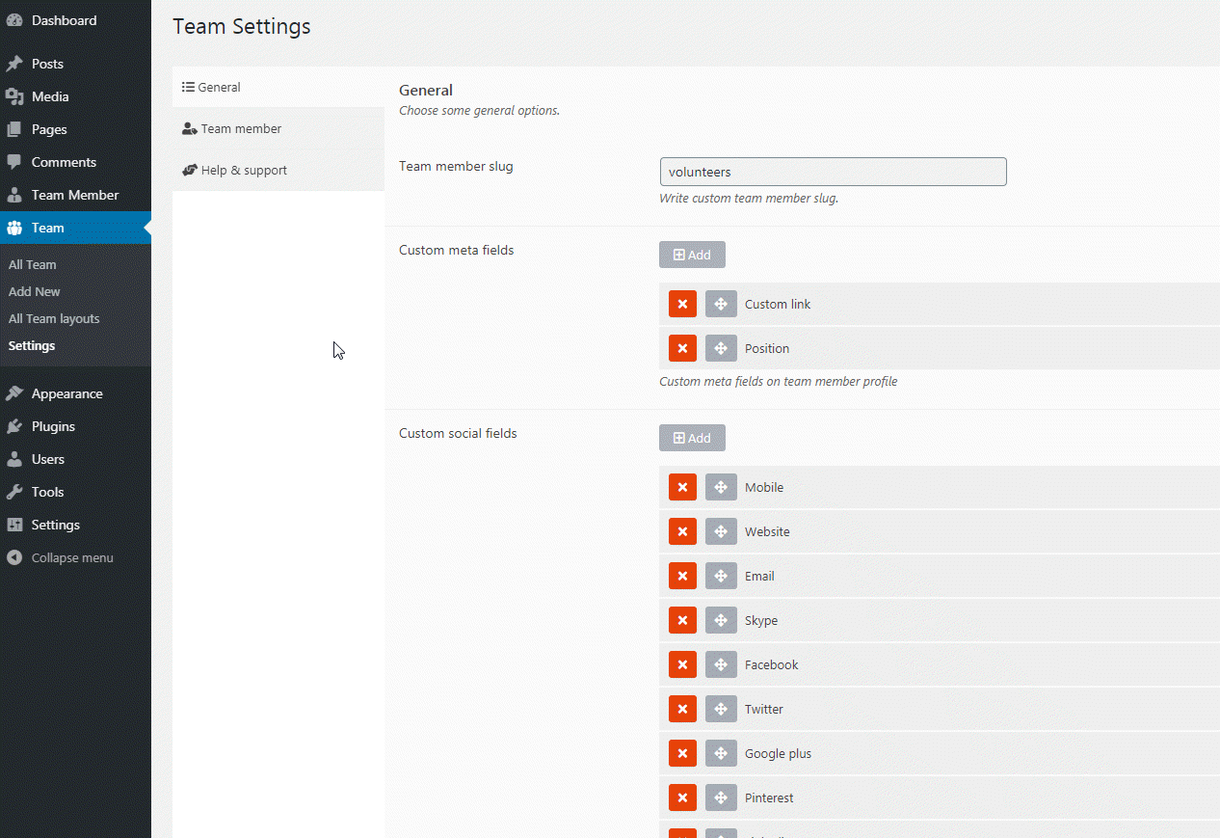Screen dimensions: 1220x838
Task: Go to Plugins in the sidebar
Action: point(53,426)
